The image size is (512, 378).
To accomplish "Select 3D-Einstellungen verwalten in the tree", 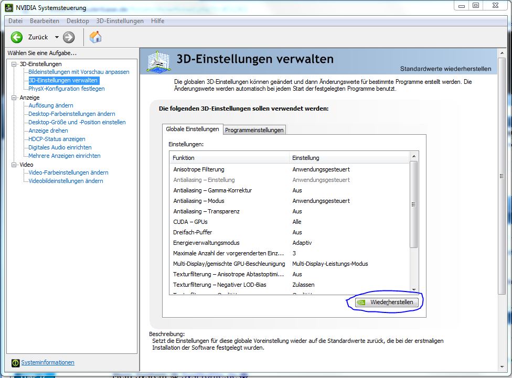I will 63,80.
